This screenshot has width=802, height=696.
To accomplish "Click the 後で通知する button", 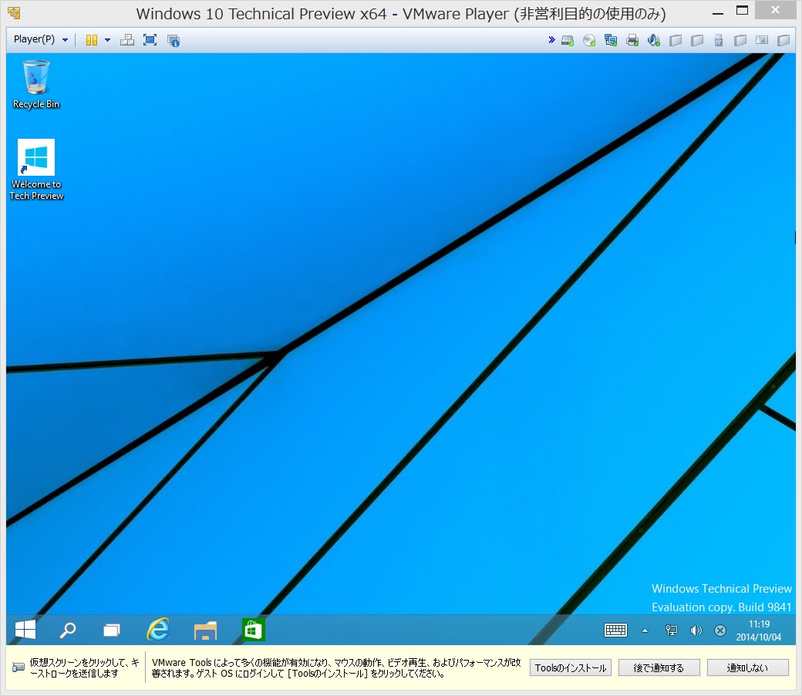I will [659, 668].
